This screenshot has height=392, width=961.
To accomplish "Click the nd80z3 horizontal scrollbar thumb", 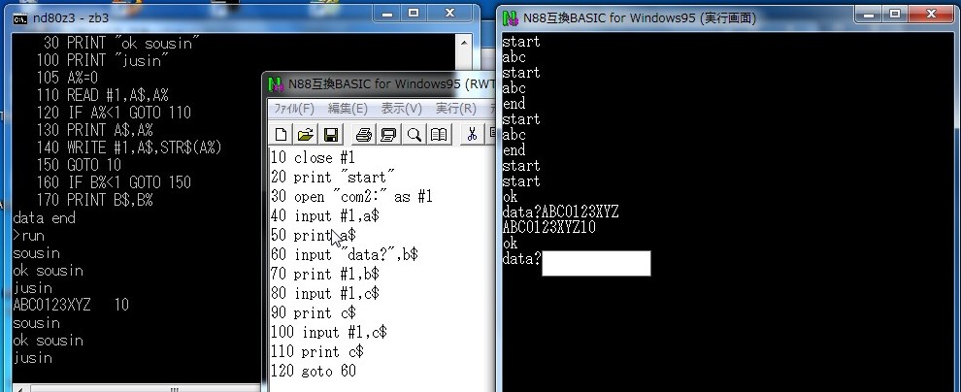I will 175,388.
